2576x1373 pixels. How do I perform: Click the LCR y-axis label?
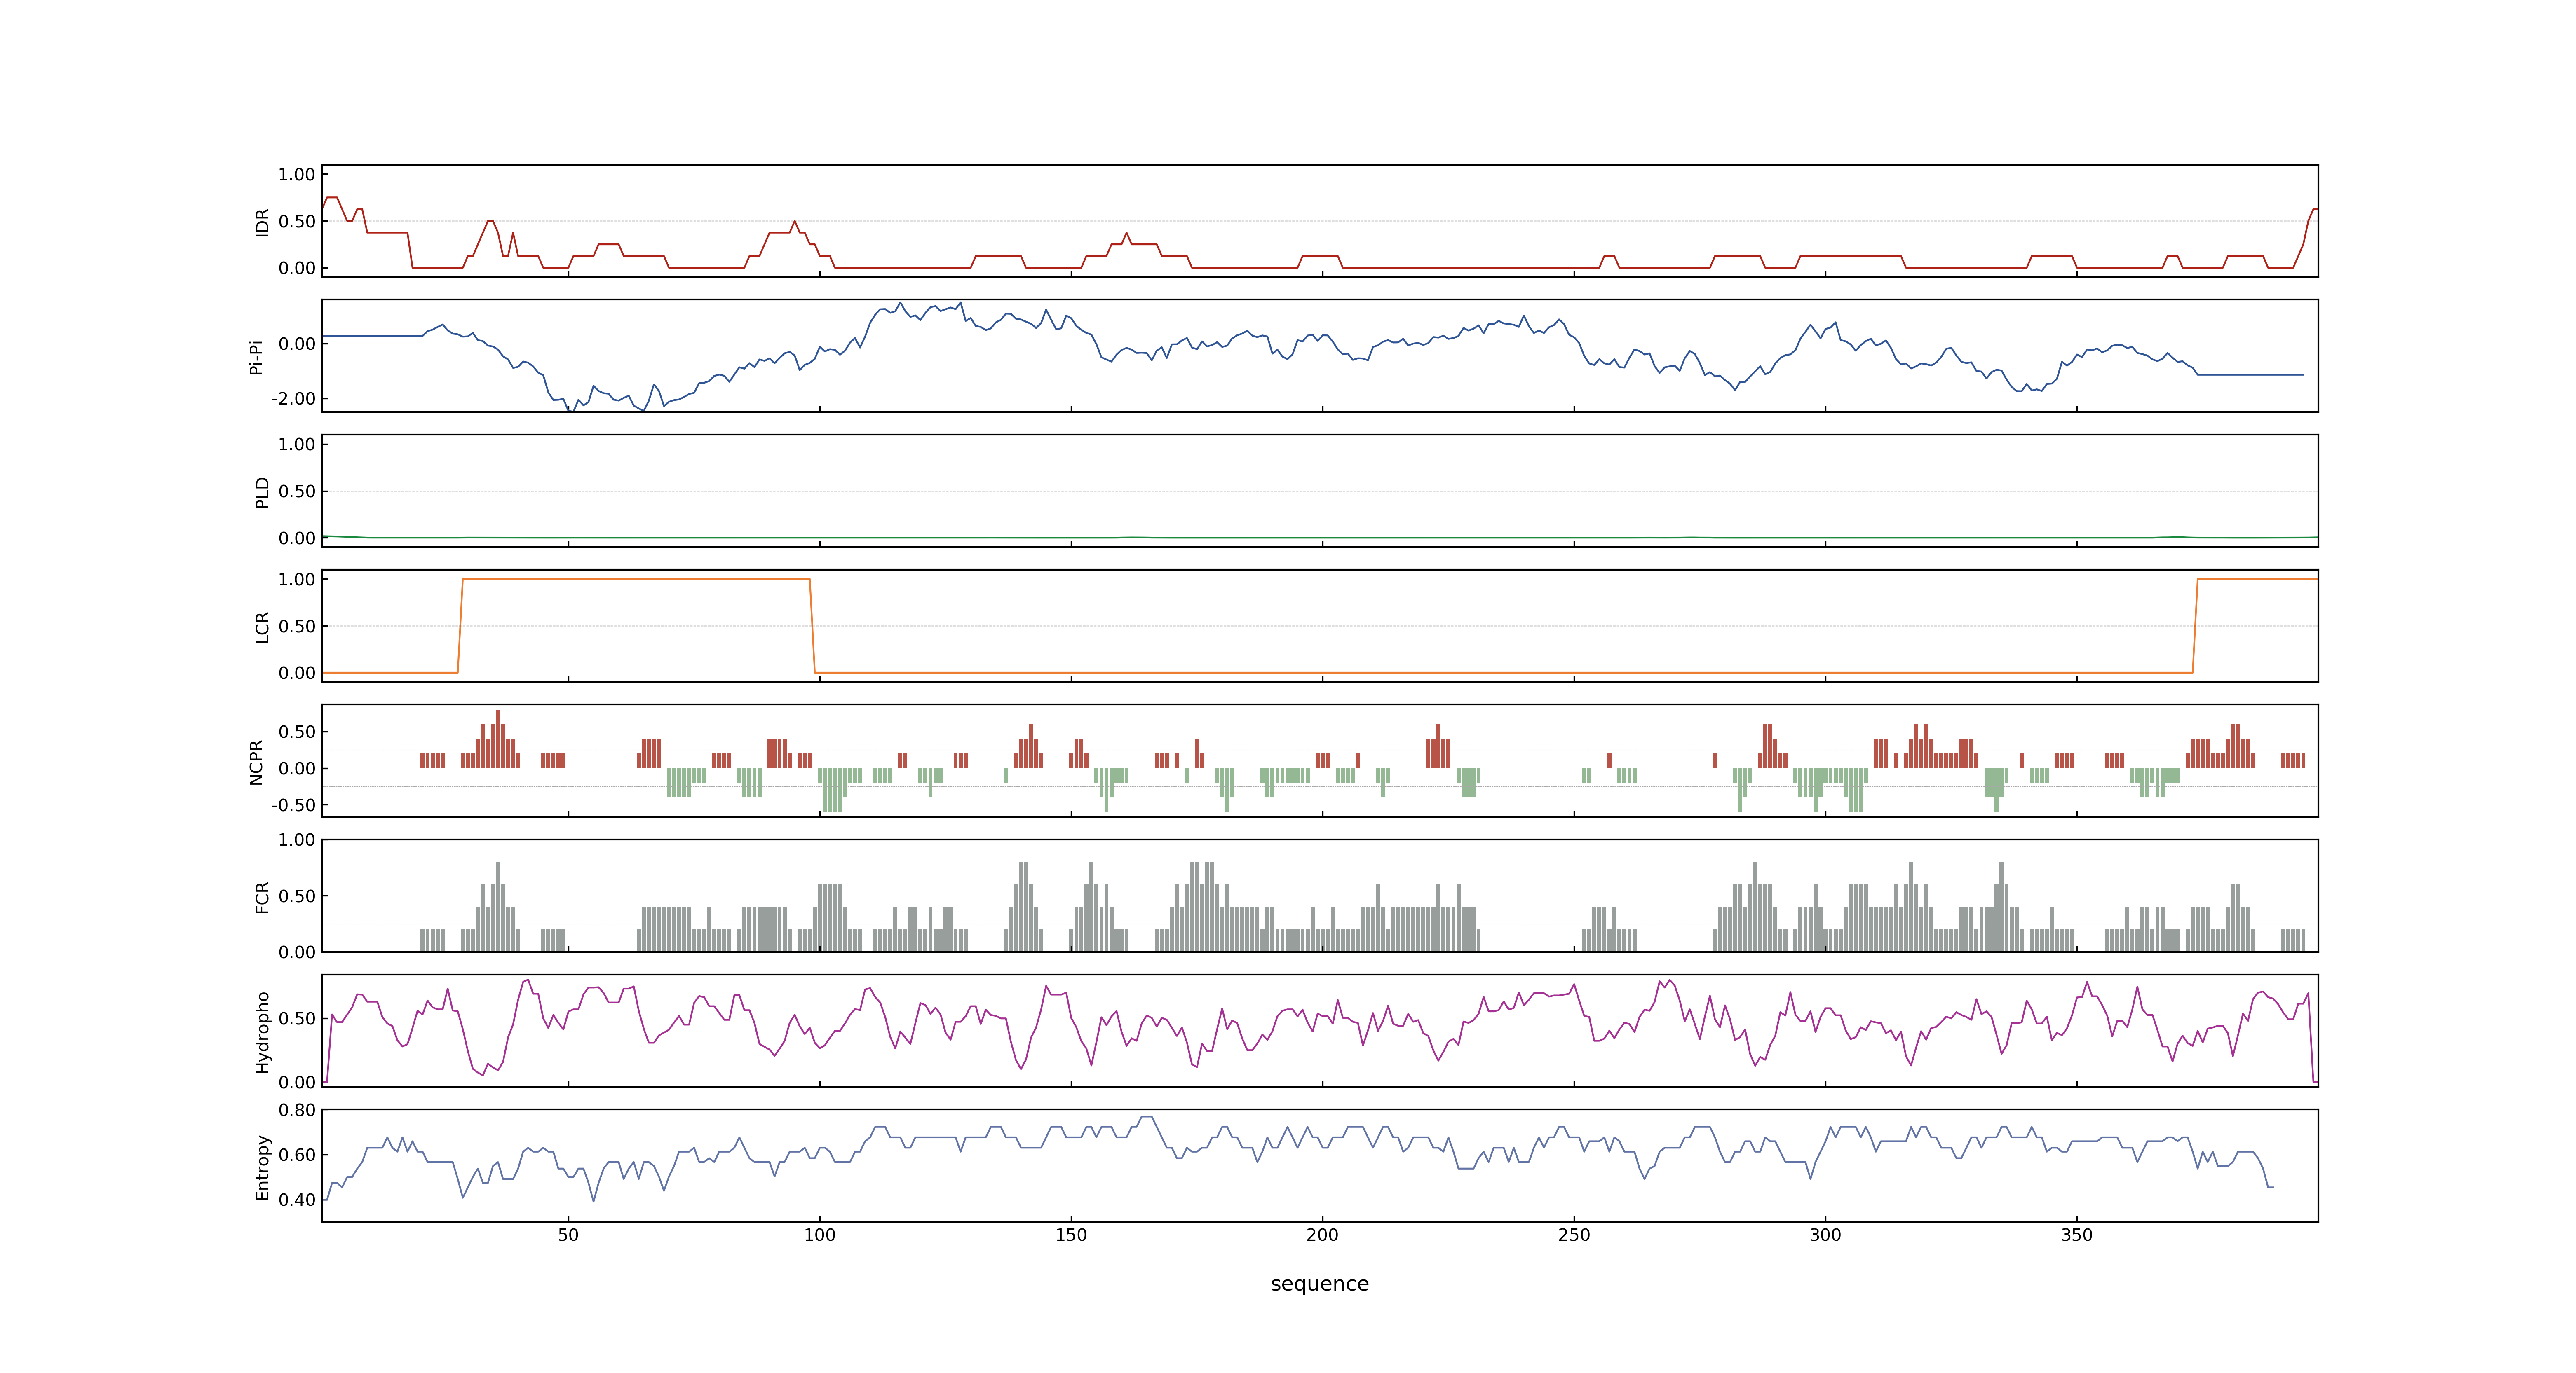(262, 627)
